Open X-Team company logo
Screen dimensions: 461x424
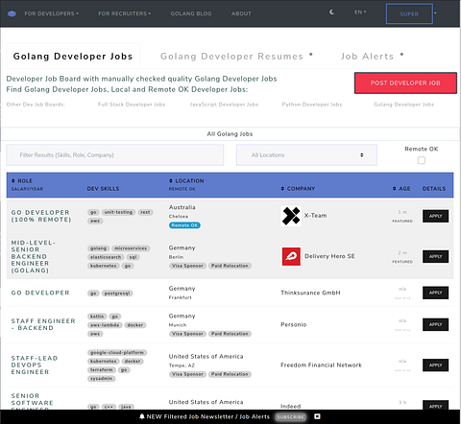[x=291, y=216]
